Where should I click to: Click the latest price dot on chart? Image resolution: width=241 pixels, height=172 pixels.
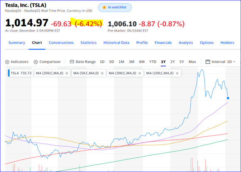(x=228, y=98)
